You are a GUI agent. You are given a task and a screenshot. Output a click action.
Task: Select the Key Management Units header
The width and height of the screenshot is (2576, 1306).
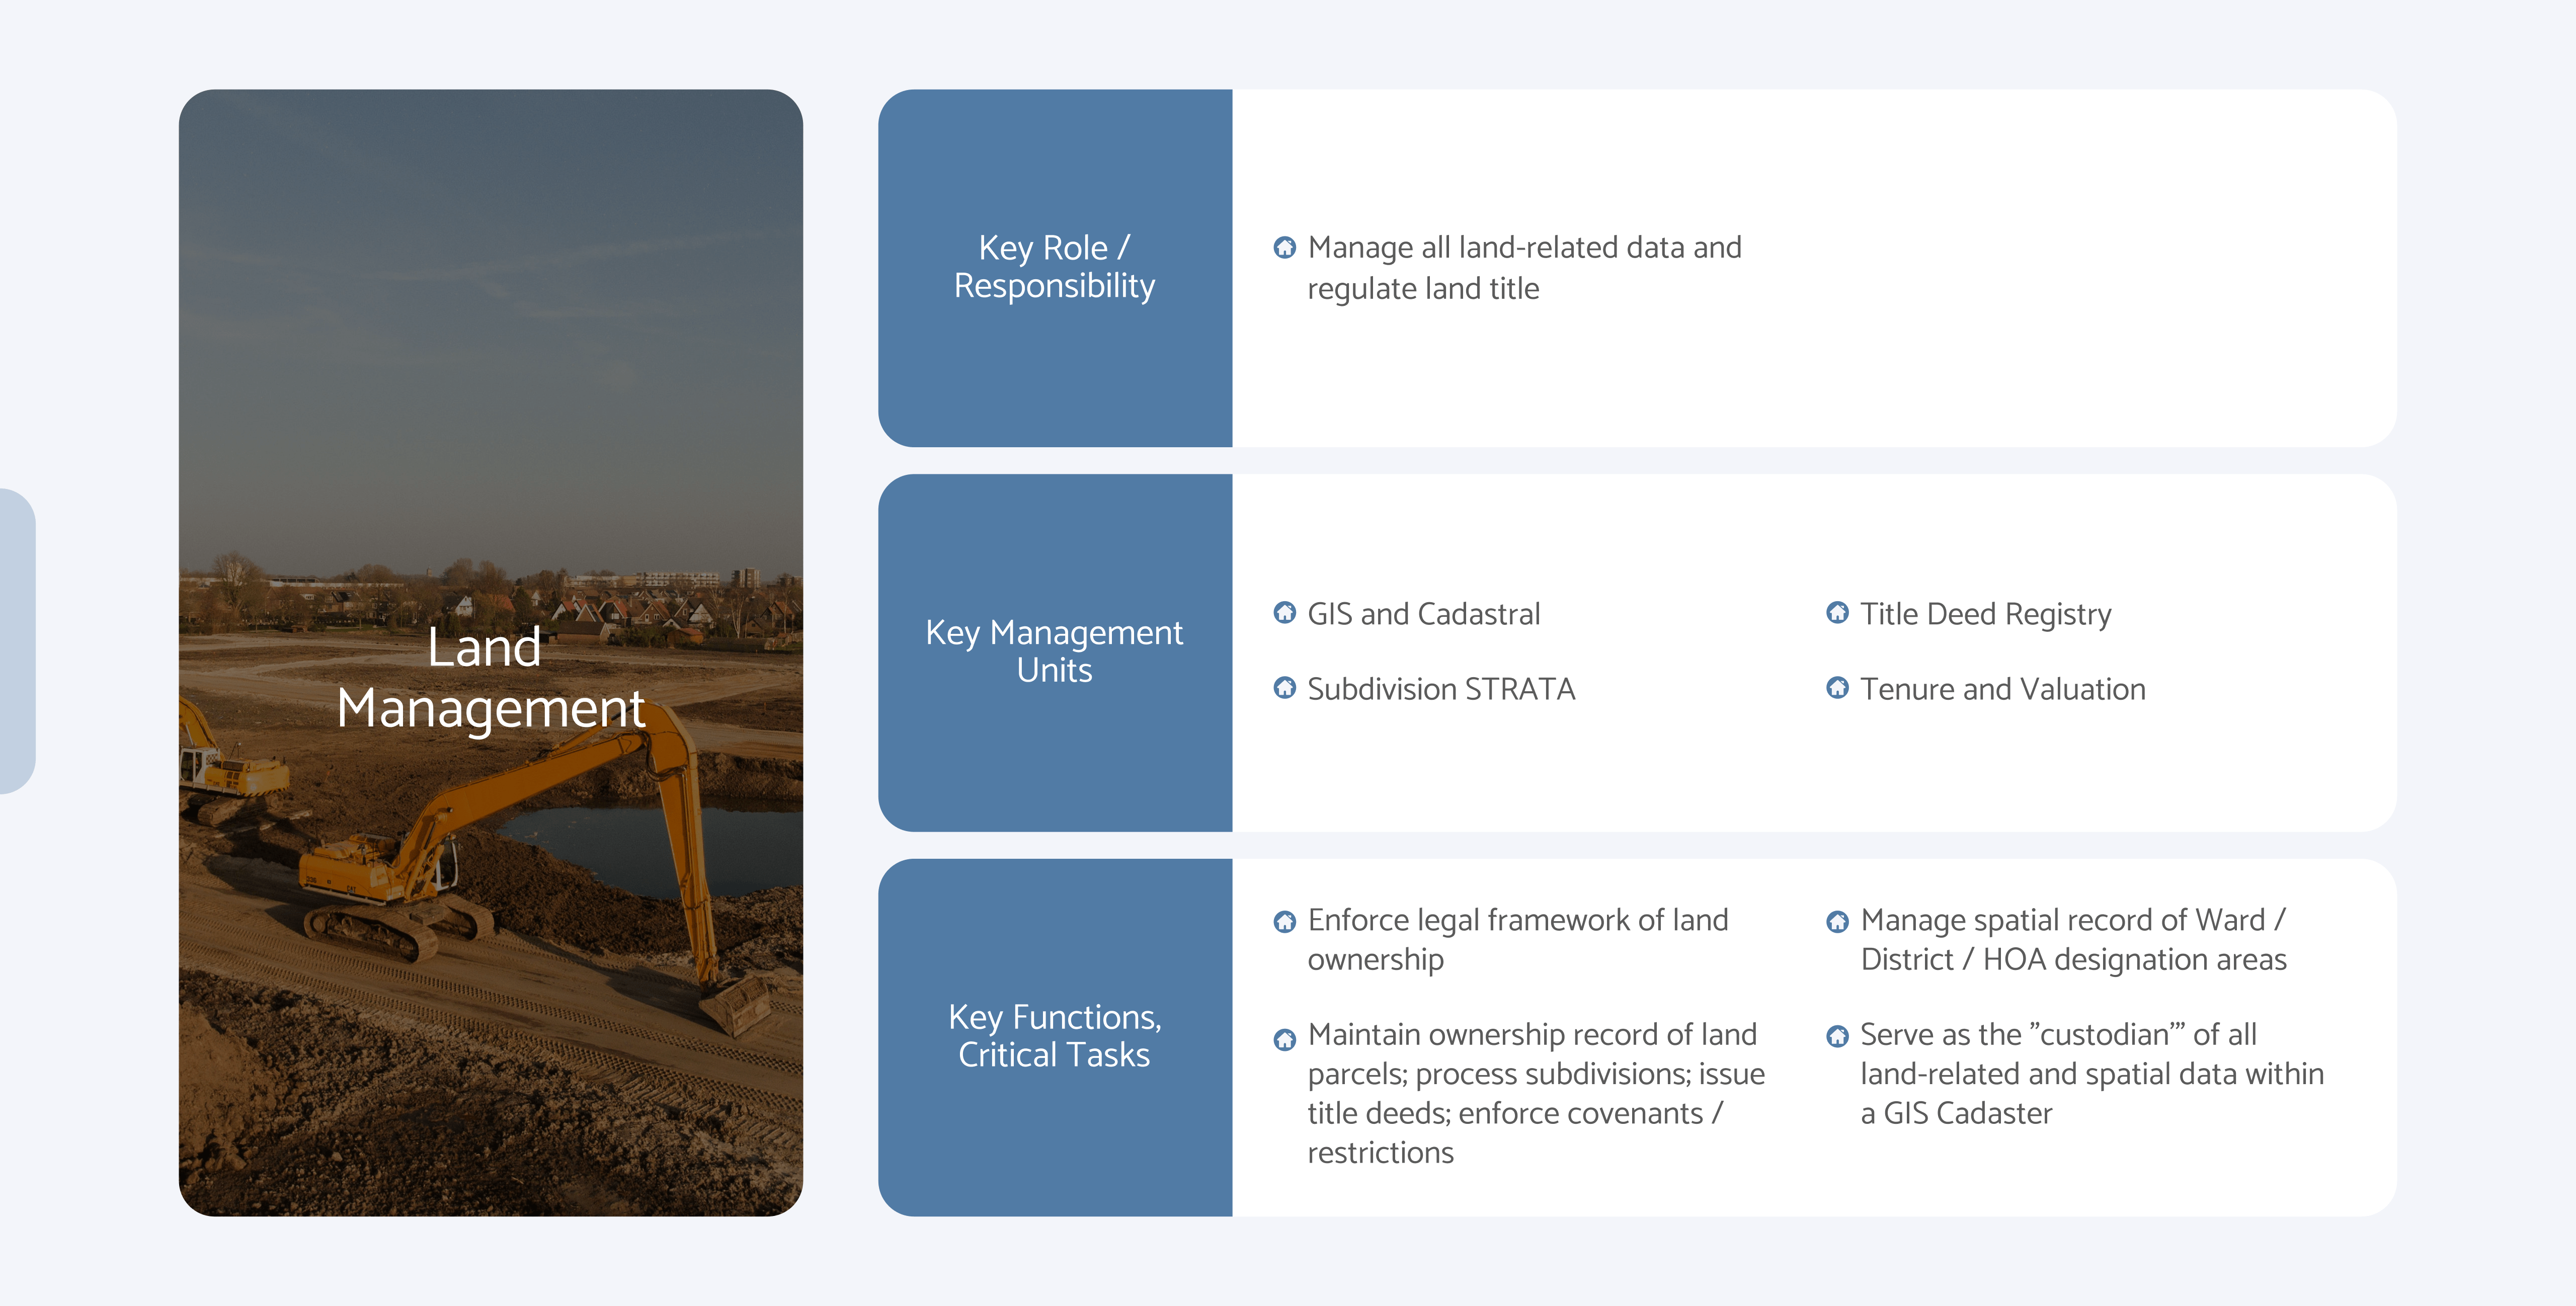[x=1054, y=651]
